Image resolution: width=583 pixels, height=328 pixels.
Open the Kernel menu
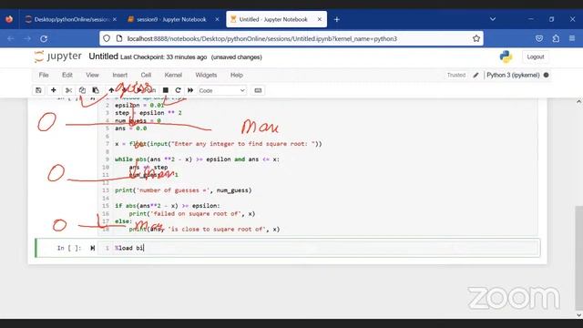[x=173, y=75]
